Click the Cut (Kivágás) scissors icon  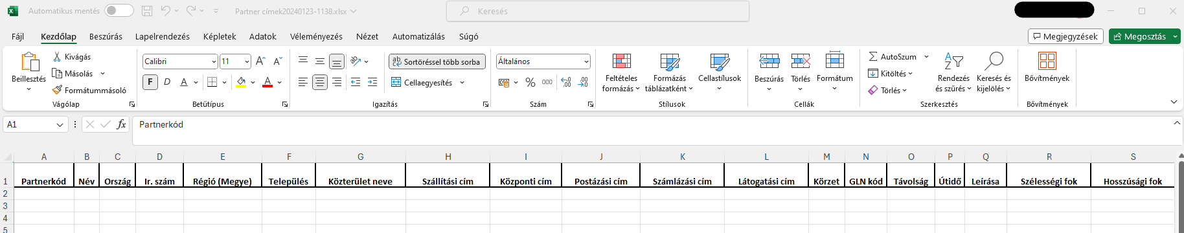(57, 57)
